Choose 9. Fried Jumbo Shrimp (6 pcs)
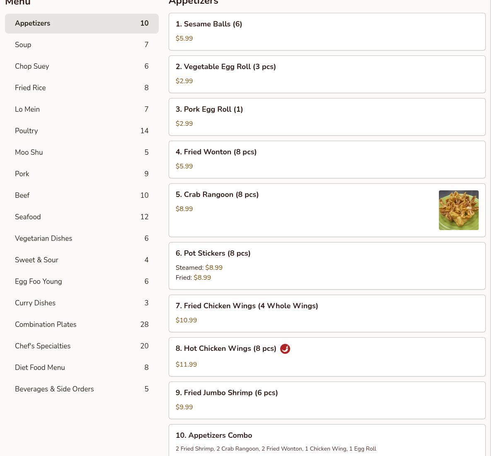Screen dimensions: 499x456 [327, 401]
